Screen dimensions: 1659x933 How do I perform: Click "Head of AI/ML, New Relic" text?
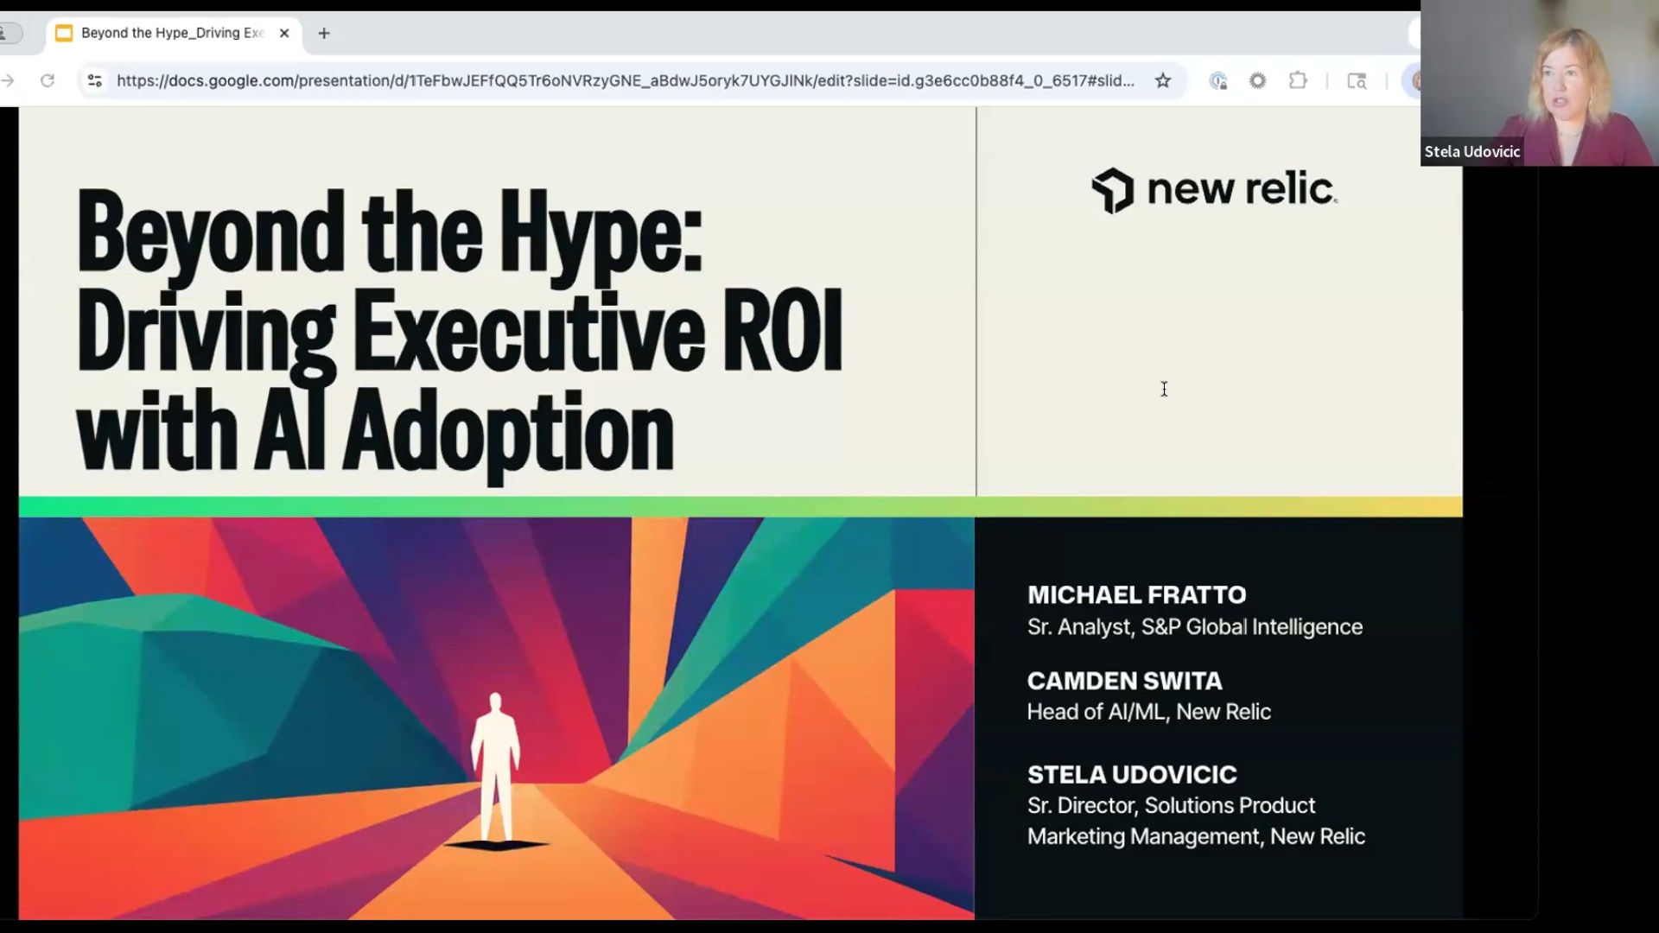1149,712
